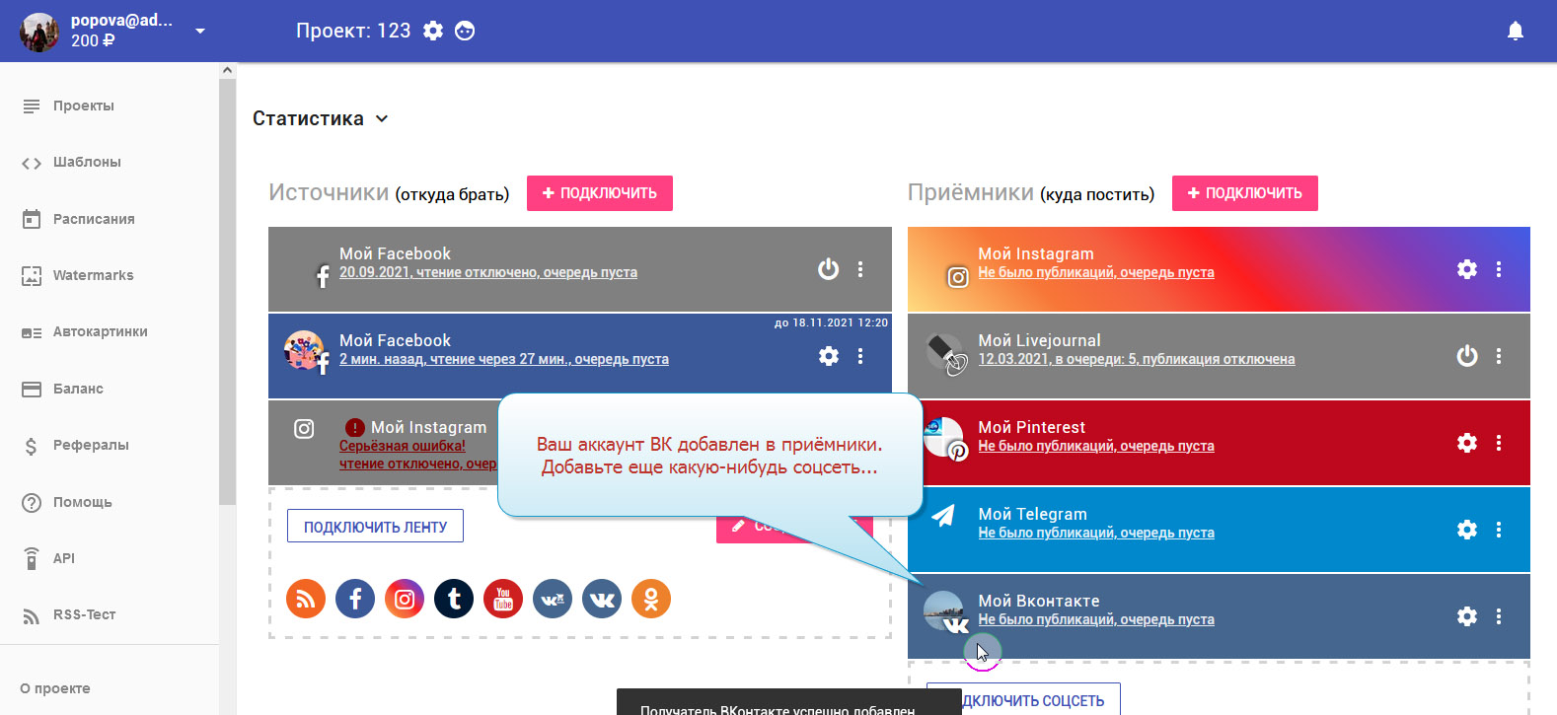The height and width of the screenshot is (715, 1557).
Task: Open account dropdown arrow near popova
Action: 200,32
